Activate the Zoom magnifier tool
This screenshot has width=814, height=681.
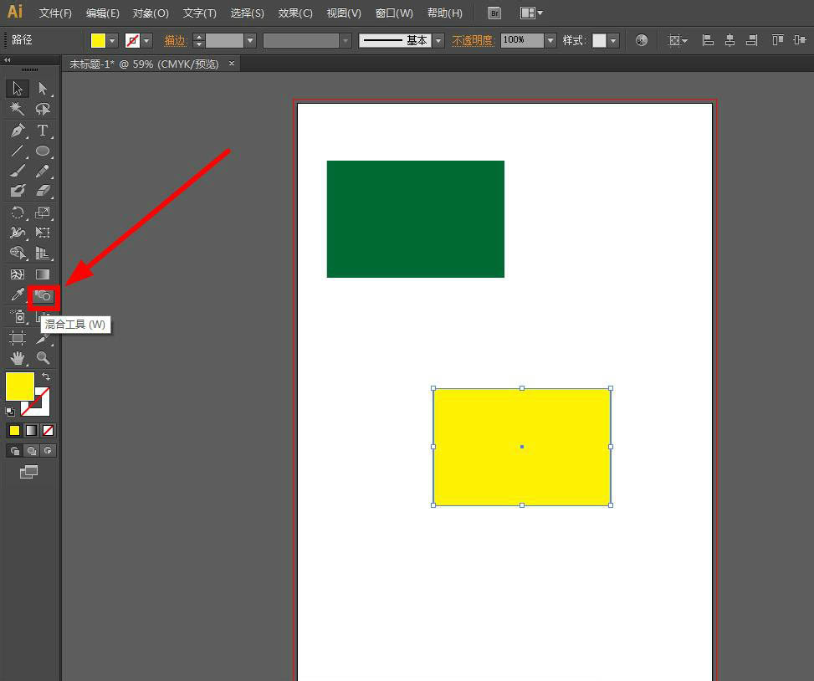[x=43, y=358]
